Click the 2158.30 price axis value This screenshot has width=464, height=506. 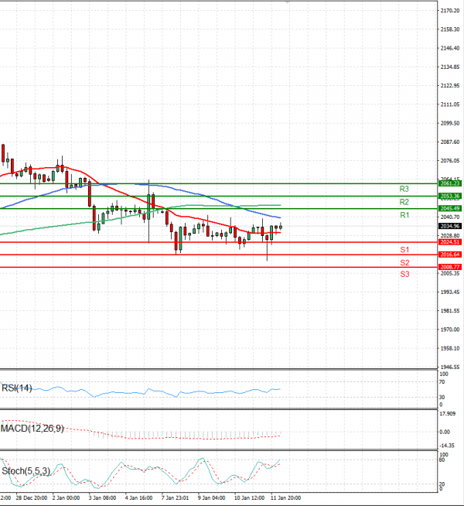pyautogui.click(x=450, y=29)
